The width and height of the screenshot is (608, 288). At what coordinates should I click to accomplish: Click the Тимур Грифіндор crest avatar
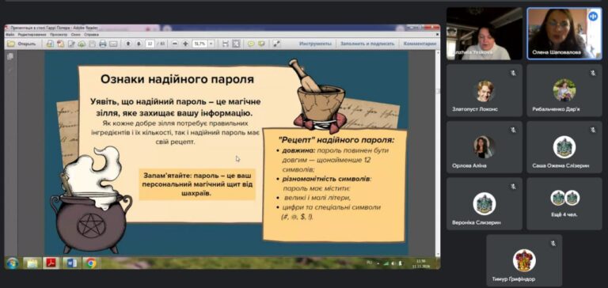(524, 260)
